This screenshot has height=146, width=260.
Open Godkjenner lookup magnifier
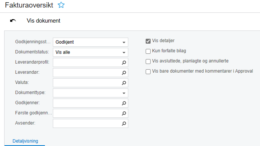[x=124, y=103]
